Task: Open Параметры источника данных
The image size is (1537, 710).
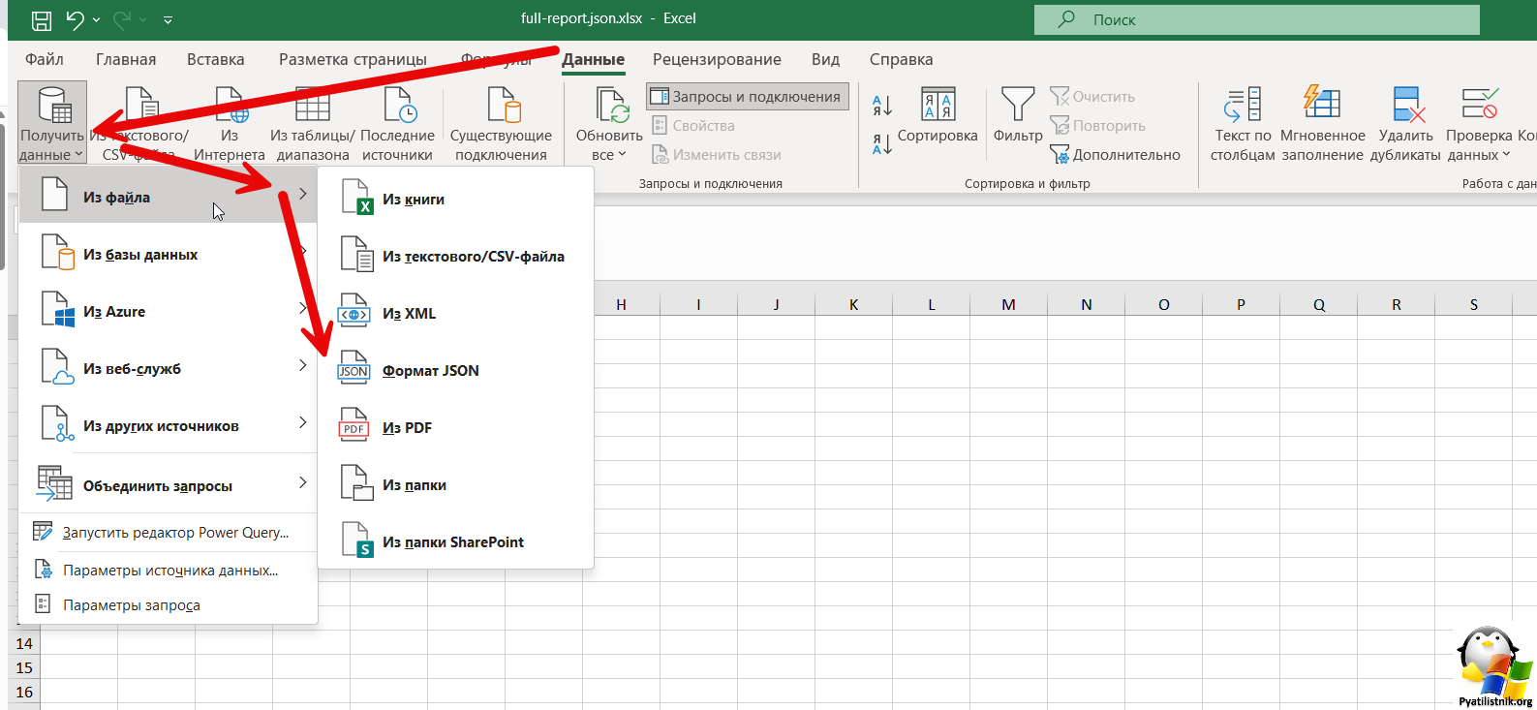Action: (x=169, y=571)
